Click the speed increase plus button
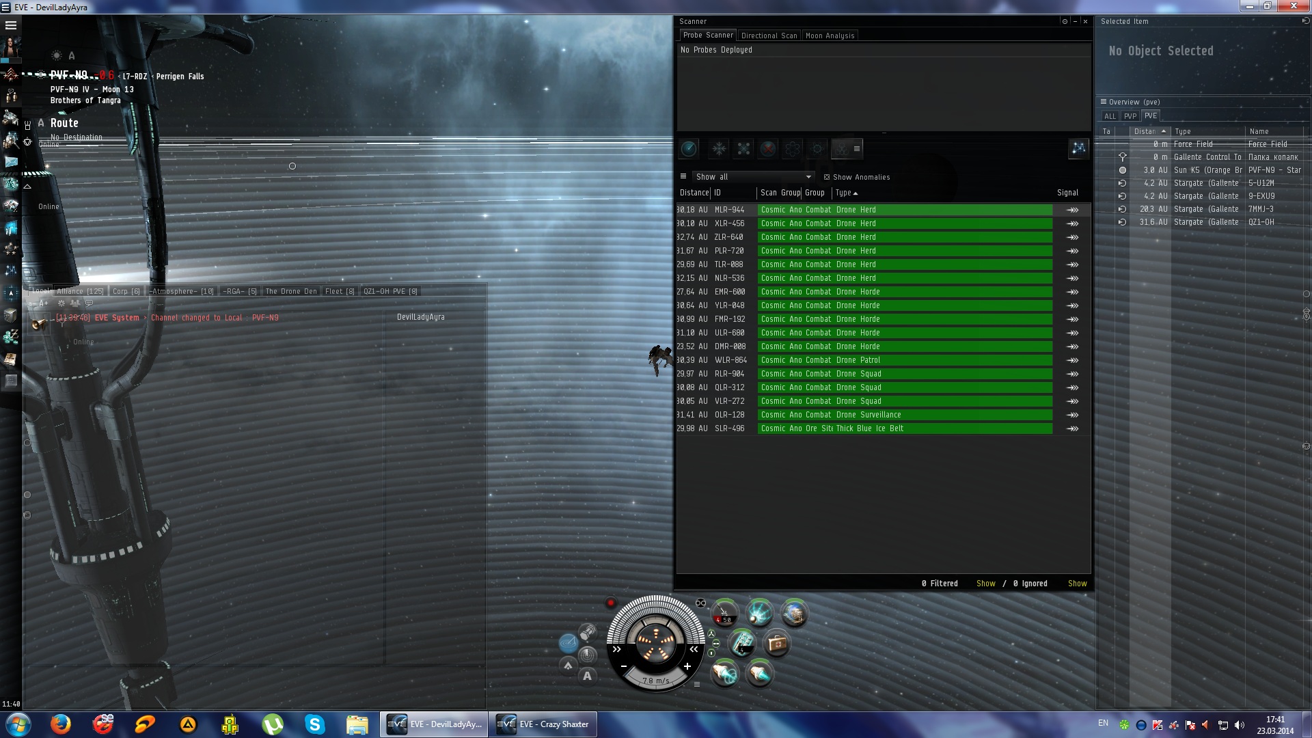 click(687, 666)
